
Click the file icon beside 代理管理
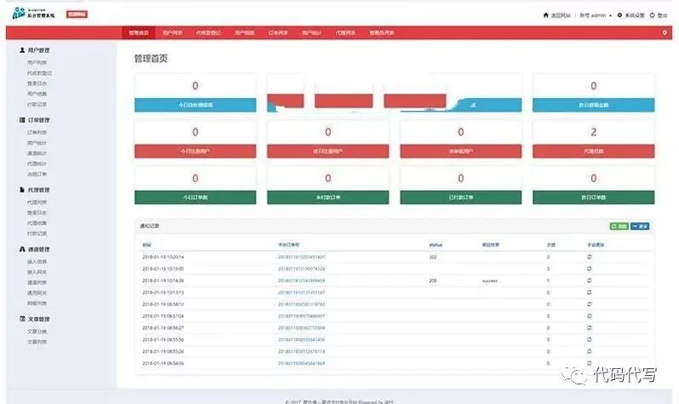click(22, 190)
